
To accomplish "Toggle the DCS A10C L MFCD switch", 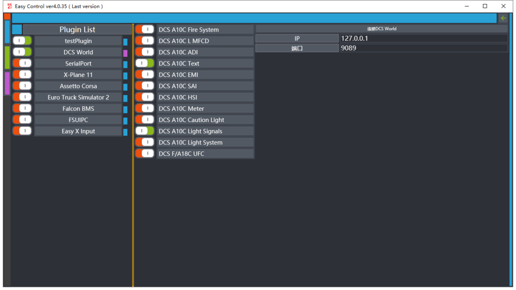I will click(x=145, y=41).
